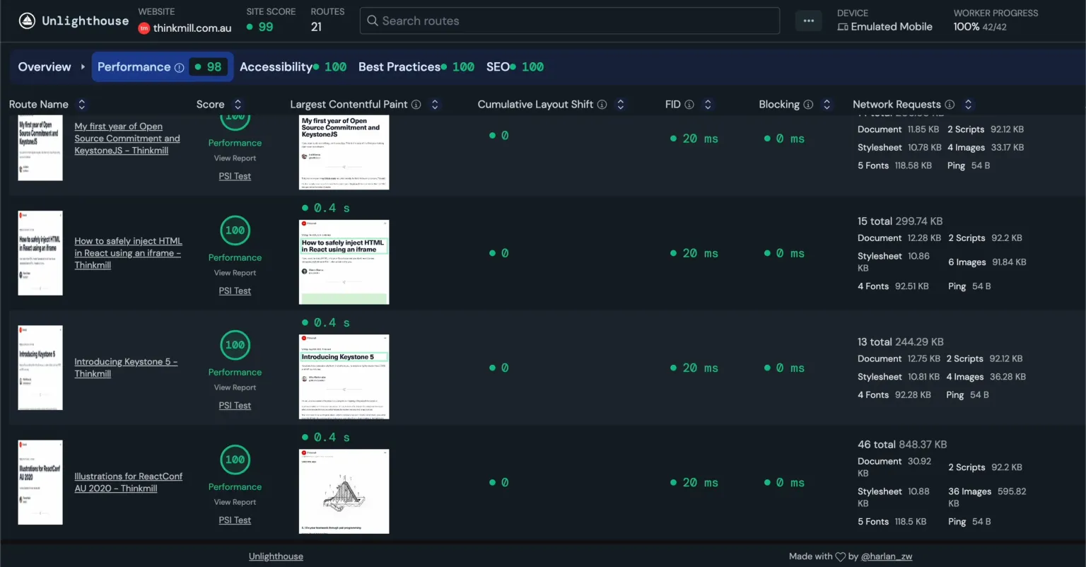This screenshot has width=1086, height=567.
Task: Toggle sorting on the Score column
Action: tap(238, 105)
